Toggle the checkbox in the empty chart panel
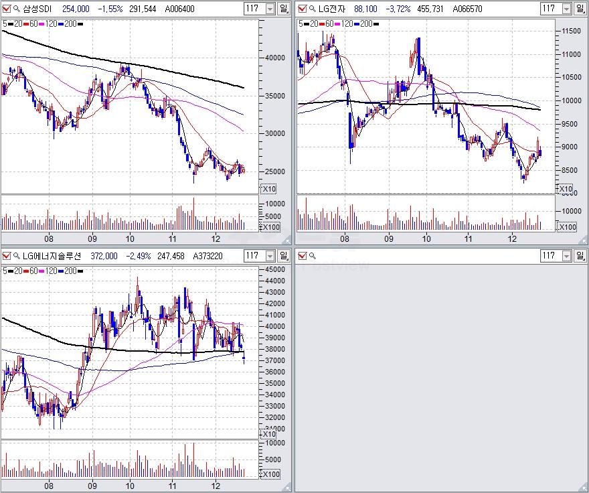Screen dimensions: 589x493 [303, 255]
